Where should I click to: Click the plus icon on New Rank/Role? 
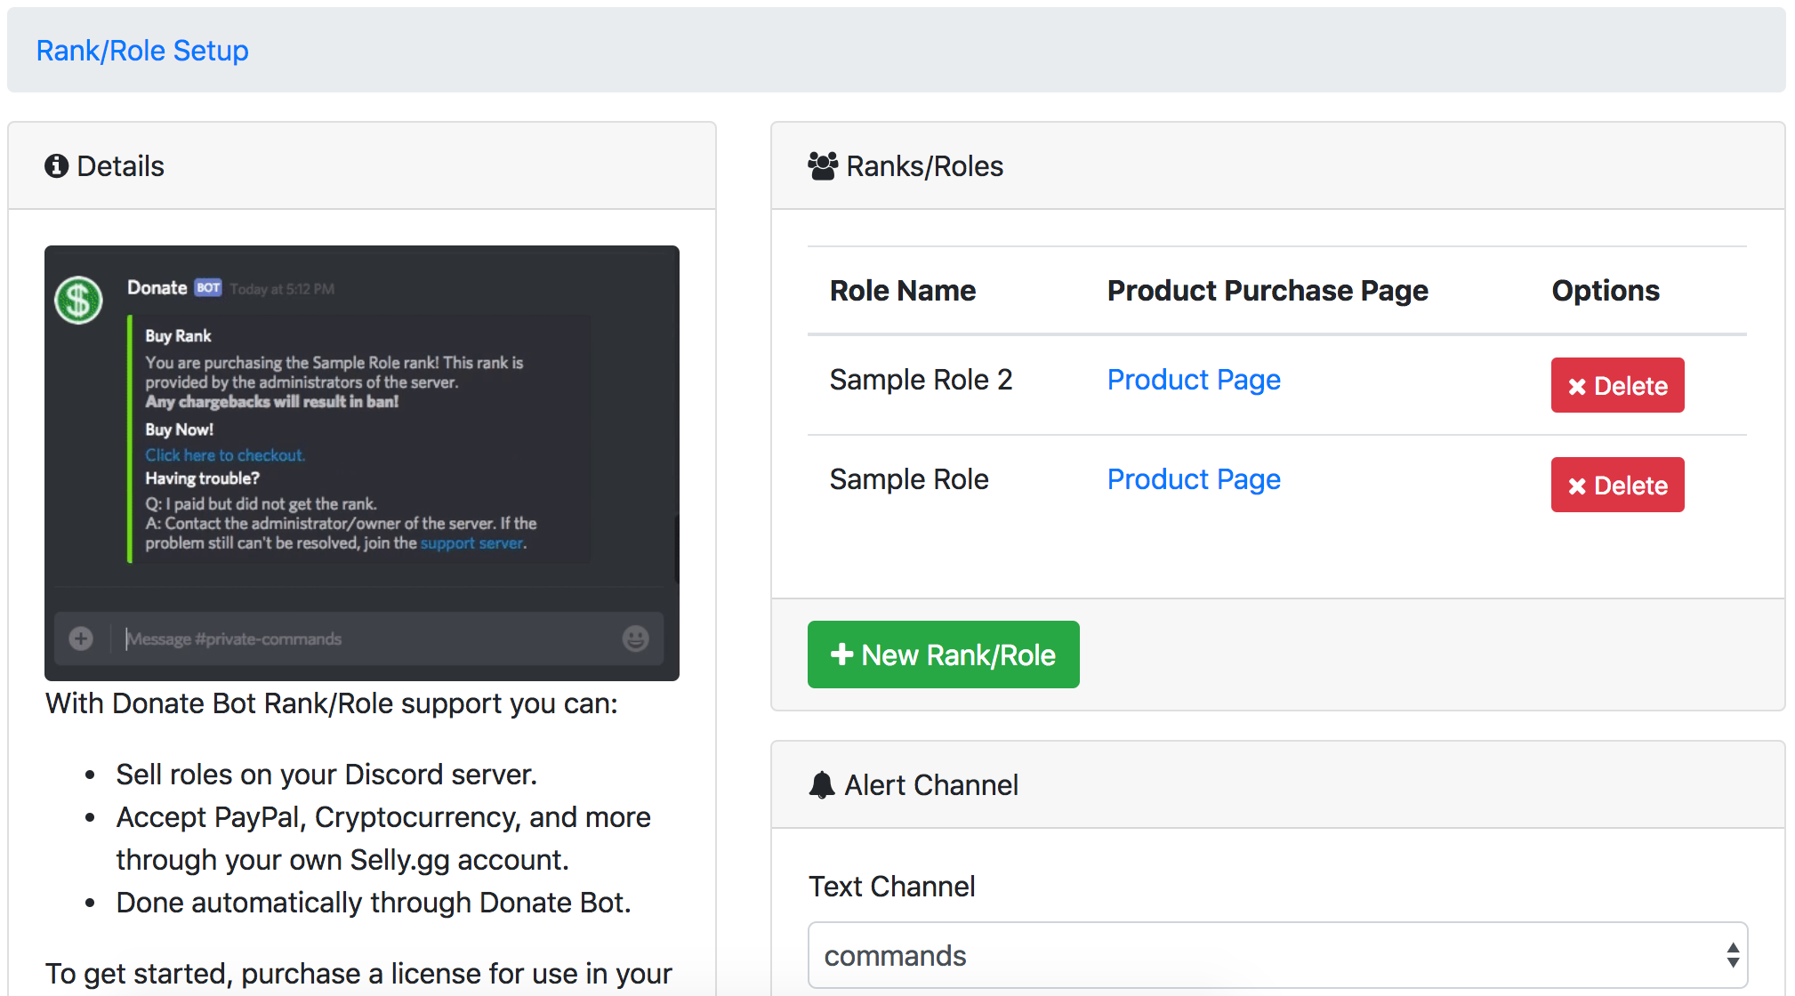pyautogui.click(x=841, y=655)
